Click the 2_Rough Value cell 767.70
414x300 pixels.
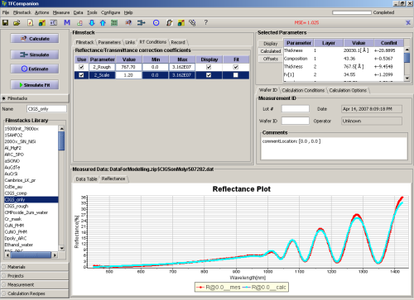click(128, 67)
